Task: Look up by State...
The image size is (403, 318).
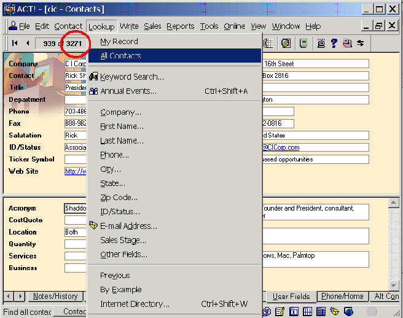Action: pyautogui.click(x=174, y=184)
